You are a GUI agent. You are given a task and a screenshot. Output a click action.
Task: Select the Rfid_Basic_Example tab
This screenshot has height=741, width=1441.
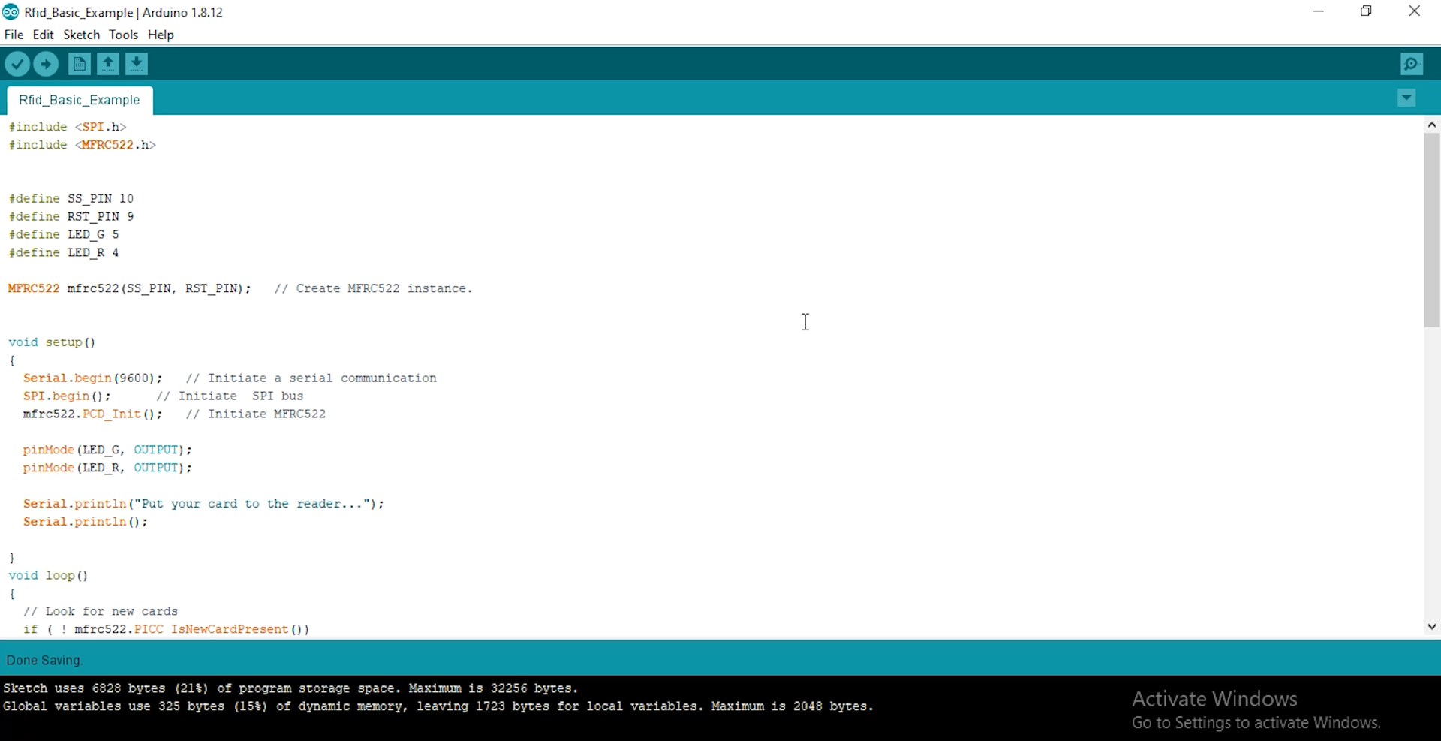point(80,101)
